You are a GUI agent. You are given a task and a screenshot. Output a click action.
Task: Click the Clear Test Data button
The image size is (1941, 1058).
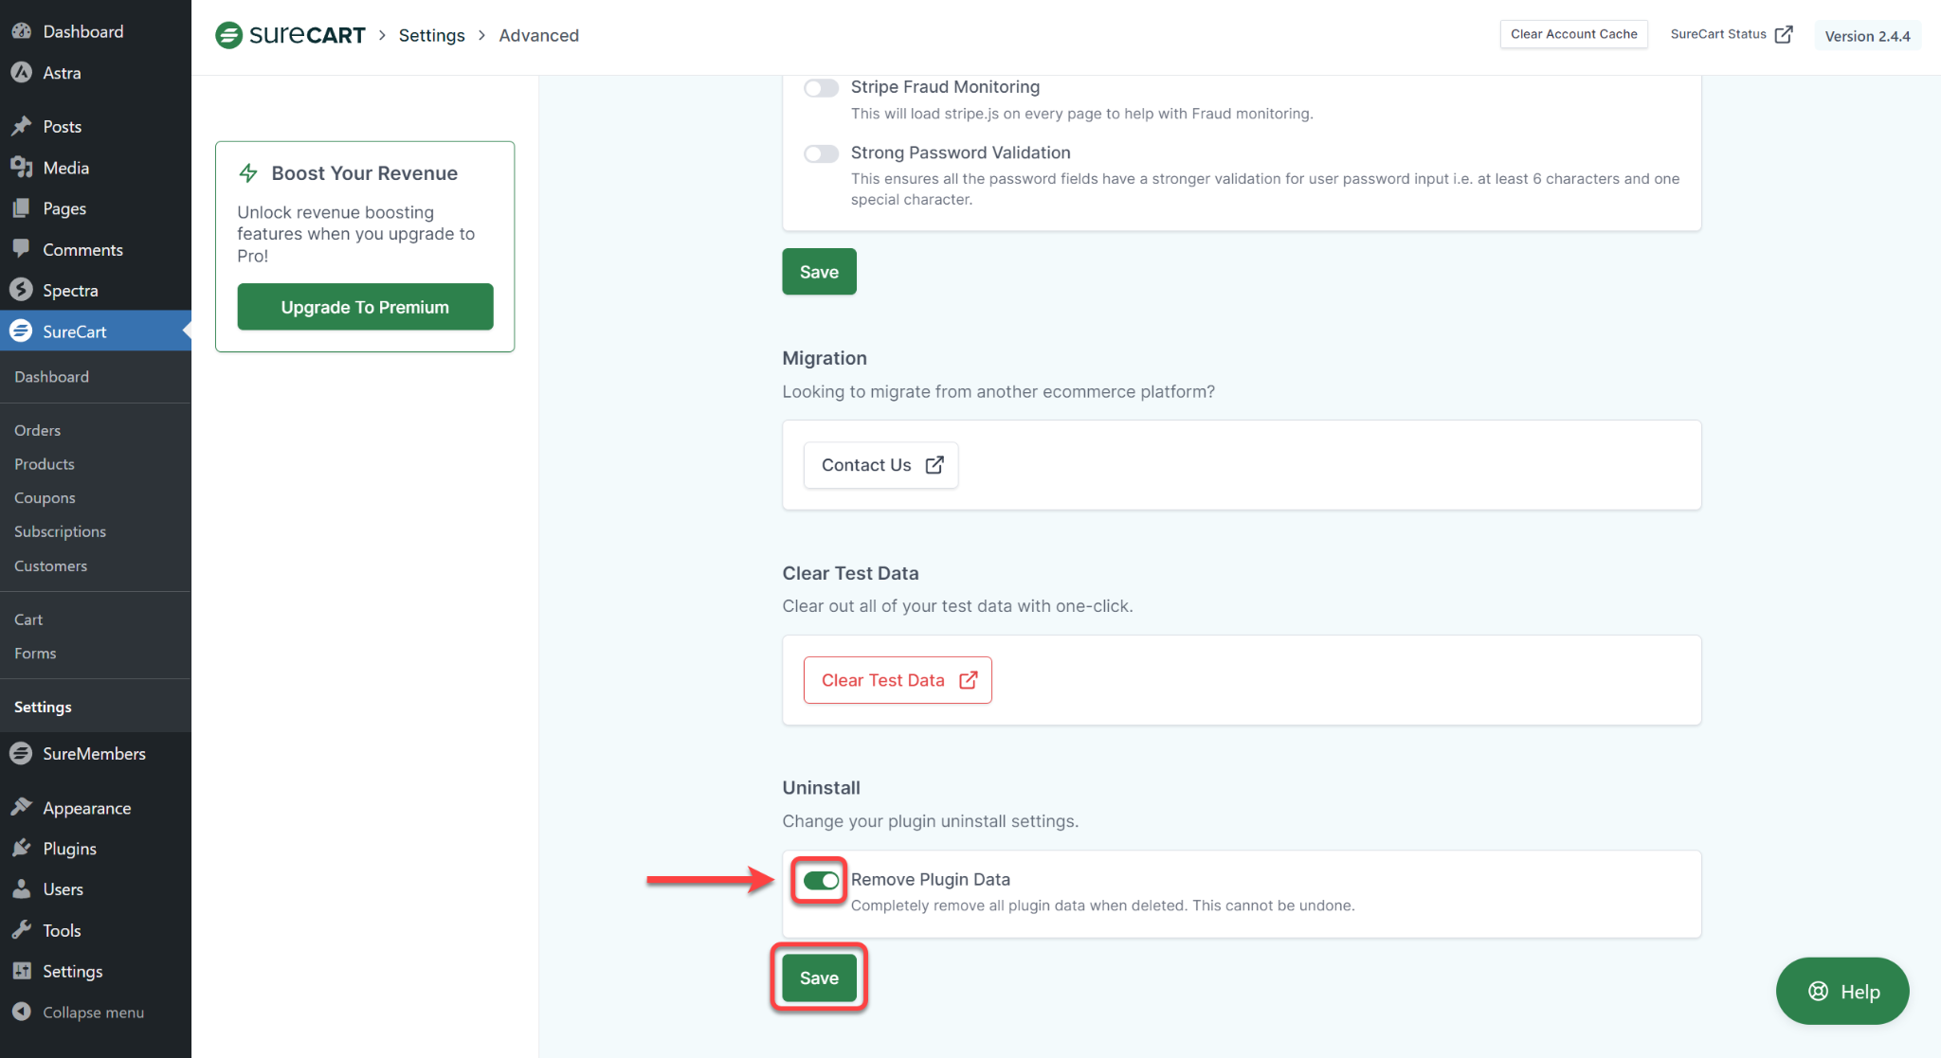[x=897, y=679]
